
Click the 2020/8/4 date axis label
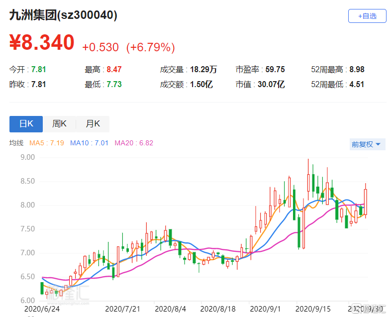point(171,309)
